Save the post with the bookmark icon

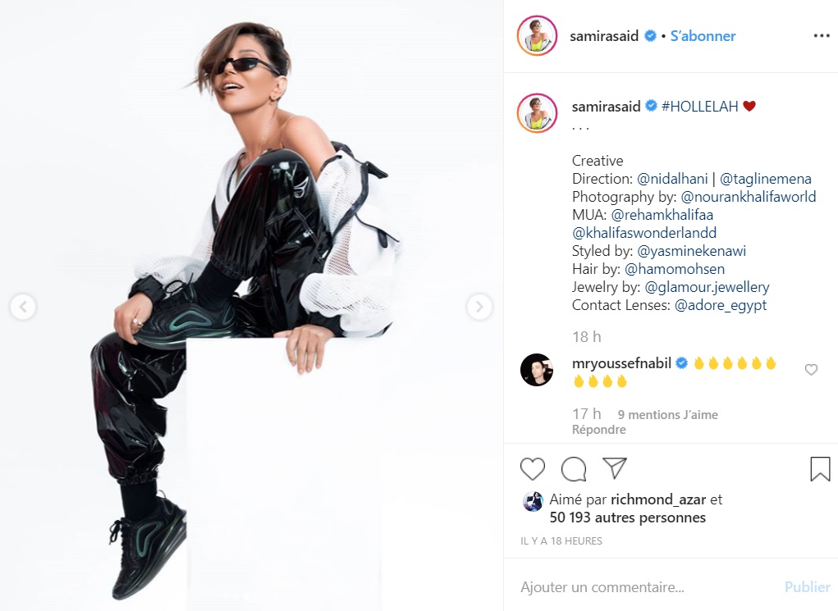point(820,468)
